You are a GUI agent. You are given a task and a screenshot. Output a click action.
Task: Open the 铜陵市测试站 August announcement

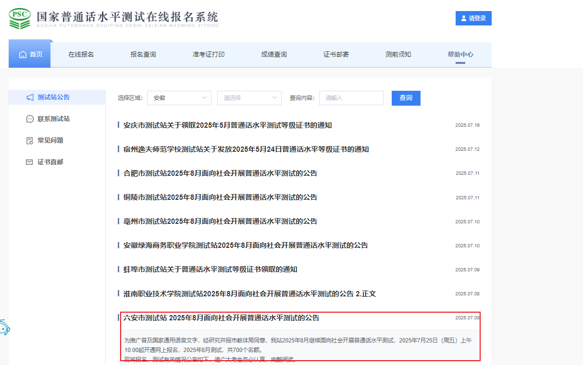click(221, 197)
